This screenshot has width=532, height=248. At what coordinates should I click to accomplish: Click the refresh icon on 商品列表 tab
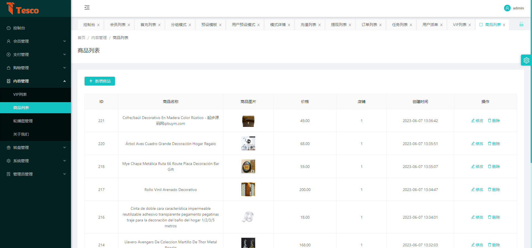pyautogui.click(x=481, y=25)
